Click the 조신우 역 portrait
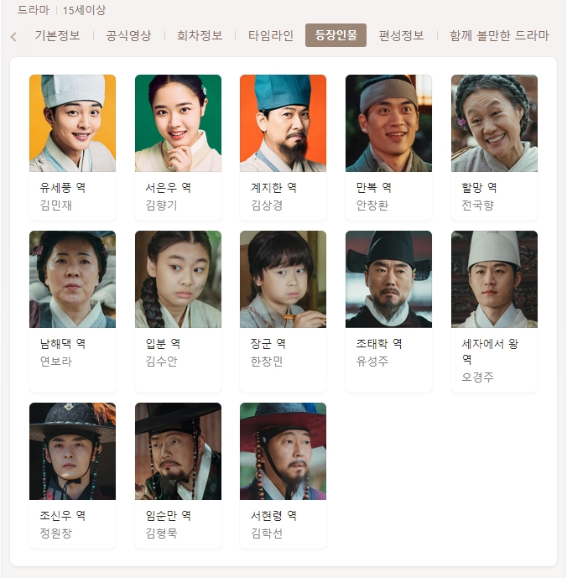Screen dimensions: 567x578 [x=73, y=451]
